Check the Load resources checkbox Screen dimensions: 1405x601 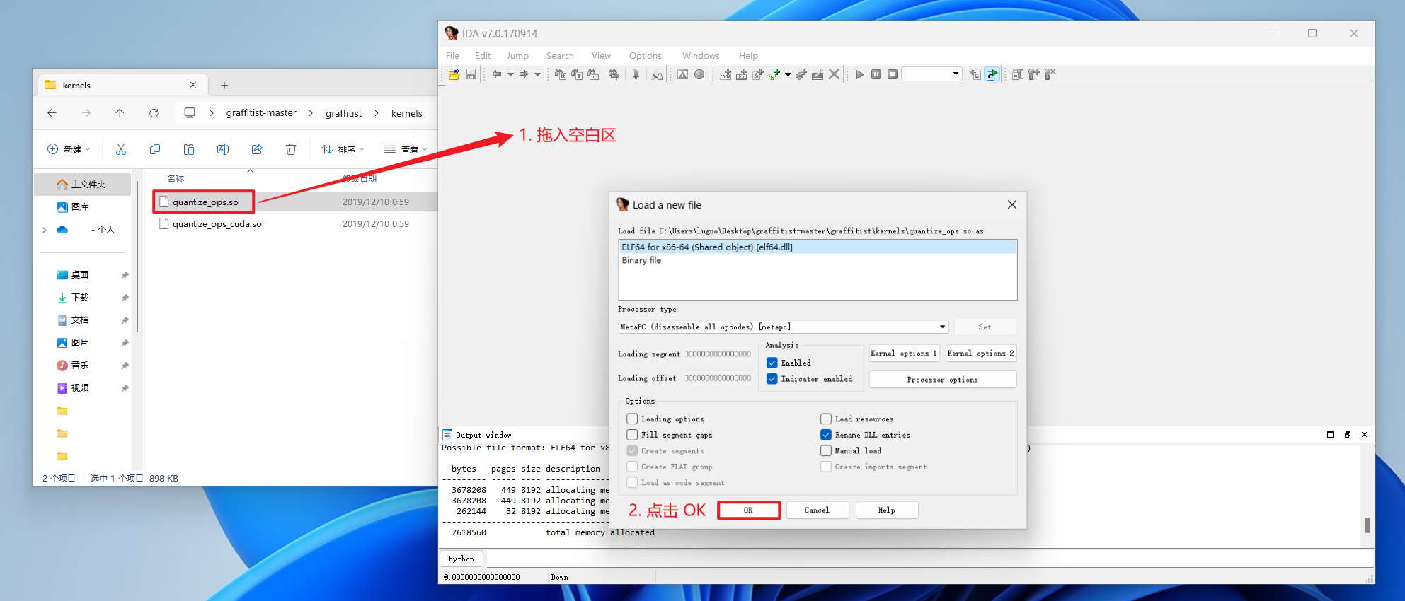pyautogui.click(x=826, y=419)
